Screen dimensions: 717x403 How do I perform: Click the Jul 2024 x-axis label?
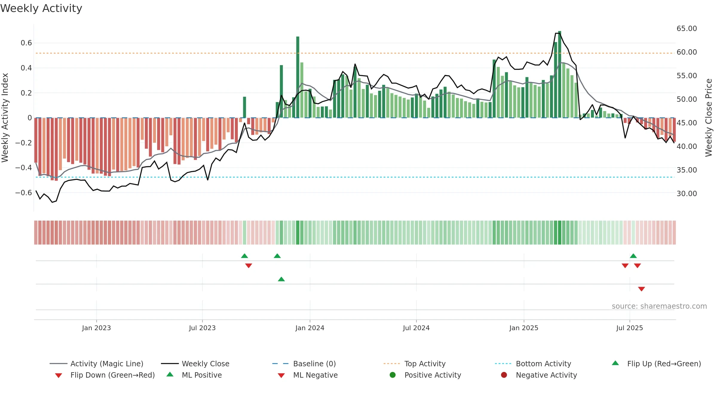pyautogui.click(x=416, y=328)
